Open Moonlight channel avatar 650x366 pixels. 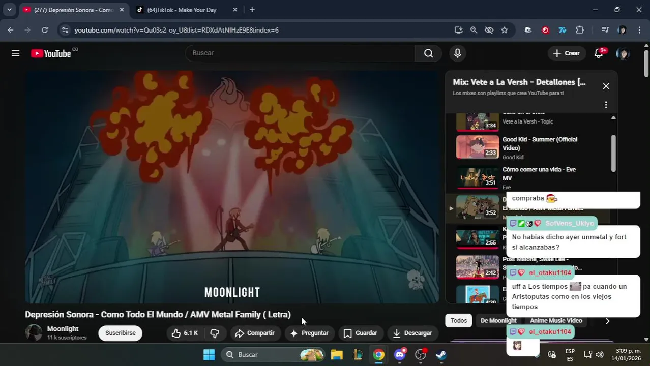[34, 333]
